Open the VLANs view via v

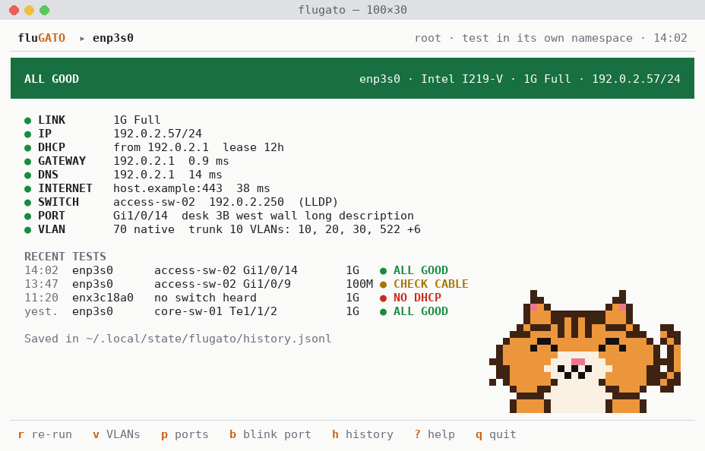click(x=116, y=434)
